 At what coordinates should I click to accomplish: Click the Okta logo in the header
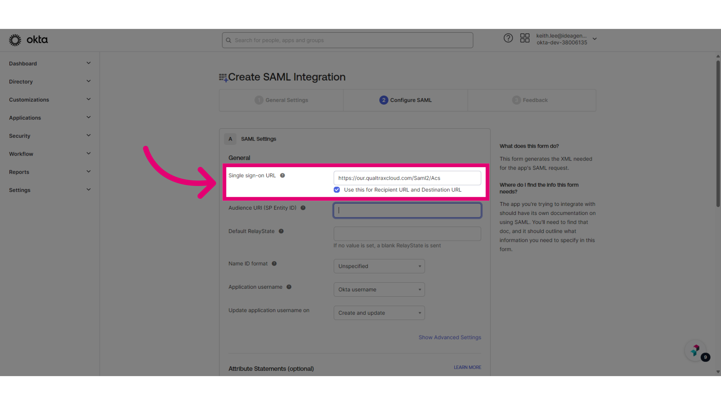click(28, 40)
